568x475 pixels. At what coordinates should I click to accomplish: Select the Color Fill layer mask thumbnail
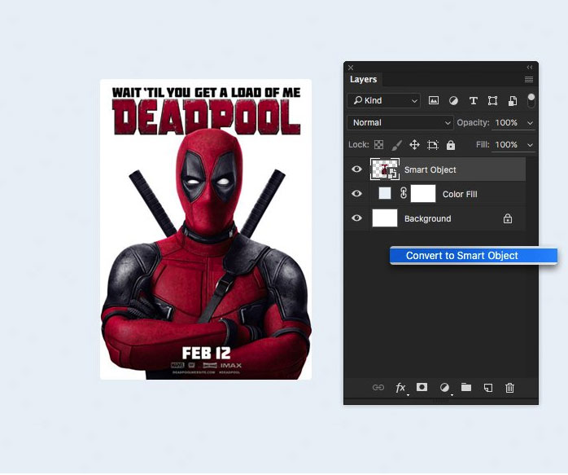click(x=423, y=193)
